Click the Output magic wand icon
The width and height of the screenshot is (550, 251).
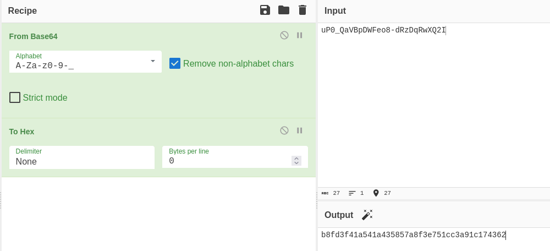tap(367, 215)
